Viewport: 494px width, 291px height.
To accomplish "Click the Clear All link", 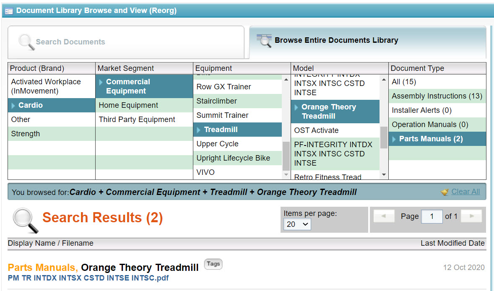I will [465, 192].
